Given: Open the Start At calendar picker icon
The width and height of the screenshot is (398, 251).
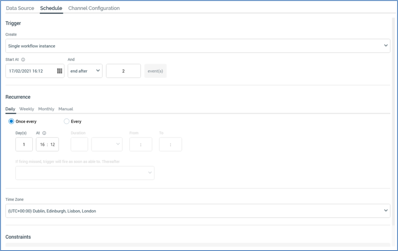Looking at the screenshot, I should (x=60, y=71).
